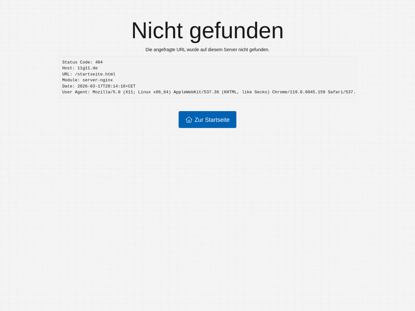Click the house icon in the blue button
This screenshot has height=311, width=415.
[189, 120]
